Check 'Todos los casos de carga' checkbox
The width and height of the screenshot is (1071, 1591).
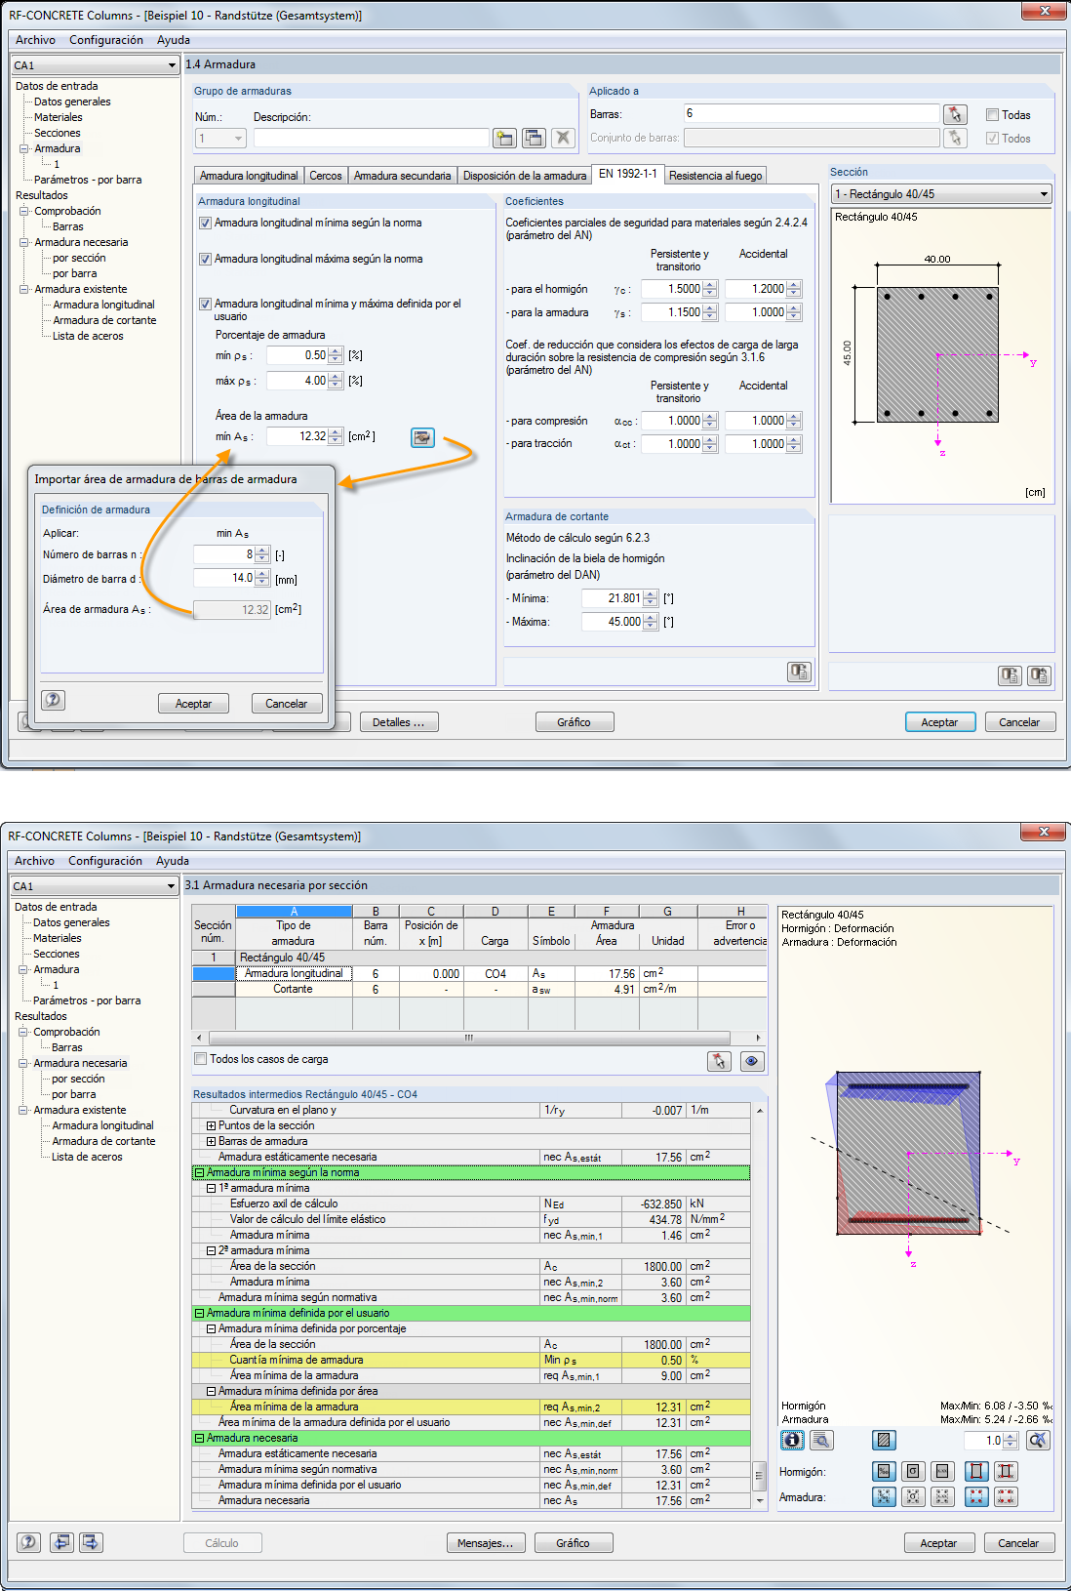tap(201, 1059)
